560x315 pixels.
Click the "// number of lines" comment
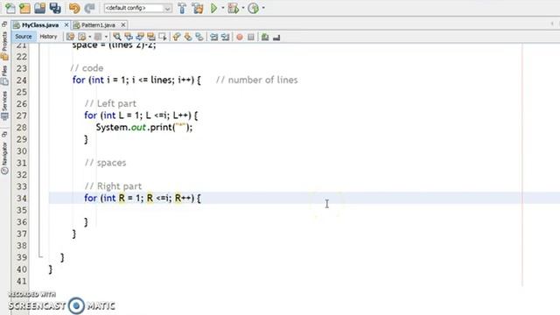click(x=256, y=80)
